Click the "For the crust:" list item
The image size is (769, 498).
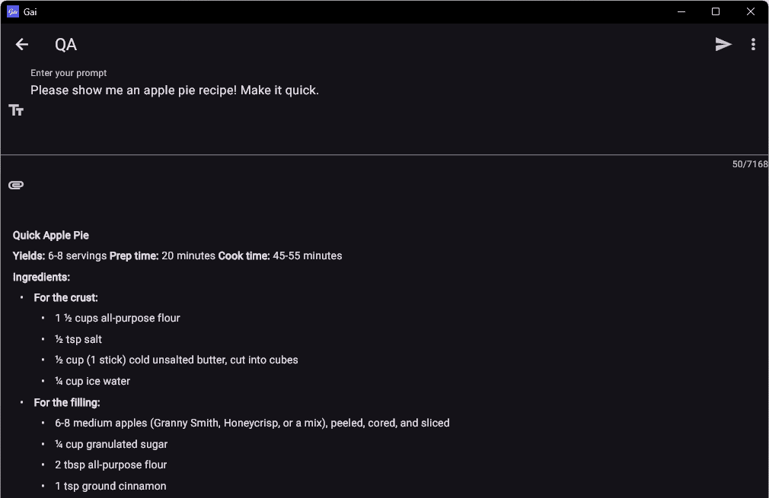pos(65,298)
